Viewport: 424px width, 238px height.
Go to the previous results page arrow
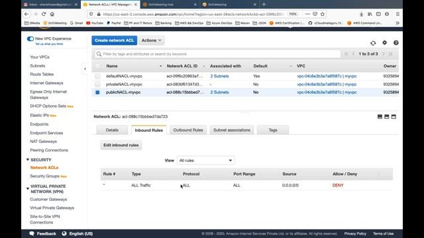353,54
